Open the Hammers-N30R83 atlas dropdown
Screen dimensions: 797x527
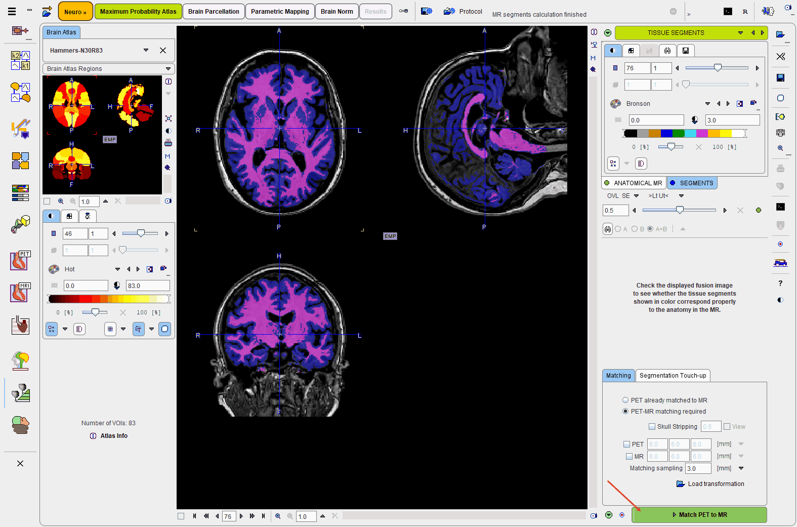click(146, 50)
